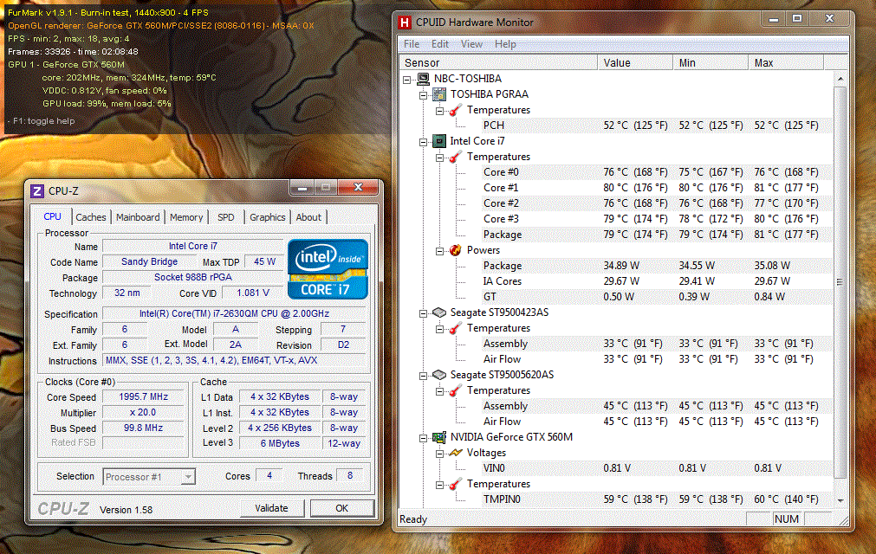Select the CPU tab in CPU-Z
Viewport: 876px width, 554px height.
(x=53, y=216)
